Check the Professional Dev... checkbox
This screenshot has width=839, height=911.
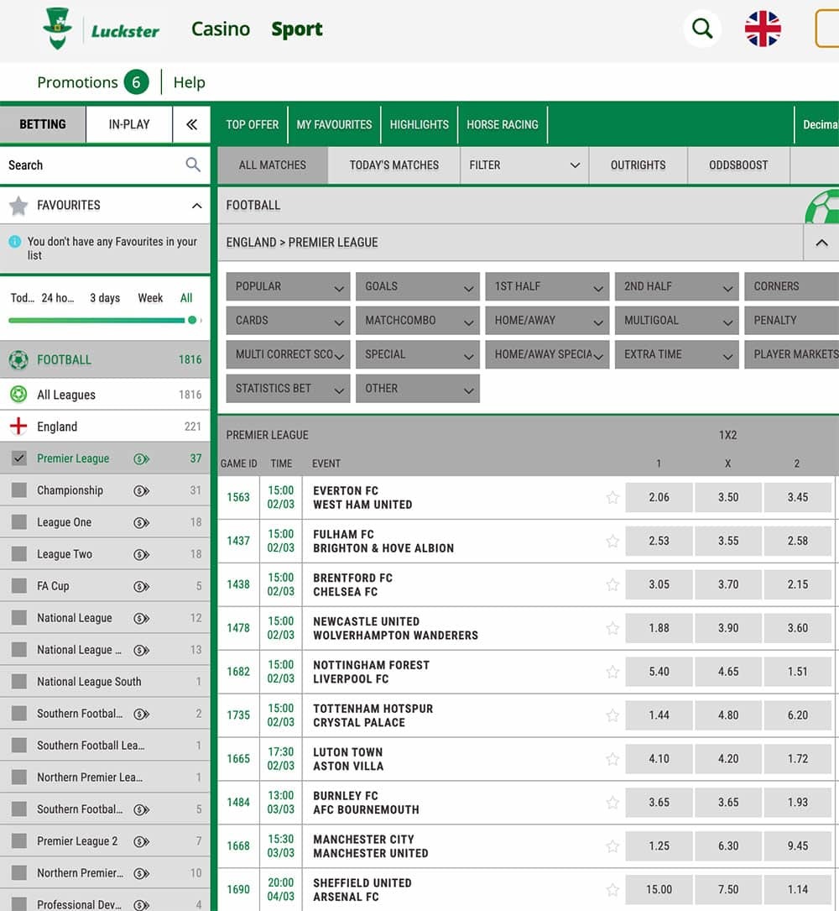click(19, 904)
